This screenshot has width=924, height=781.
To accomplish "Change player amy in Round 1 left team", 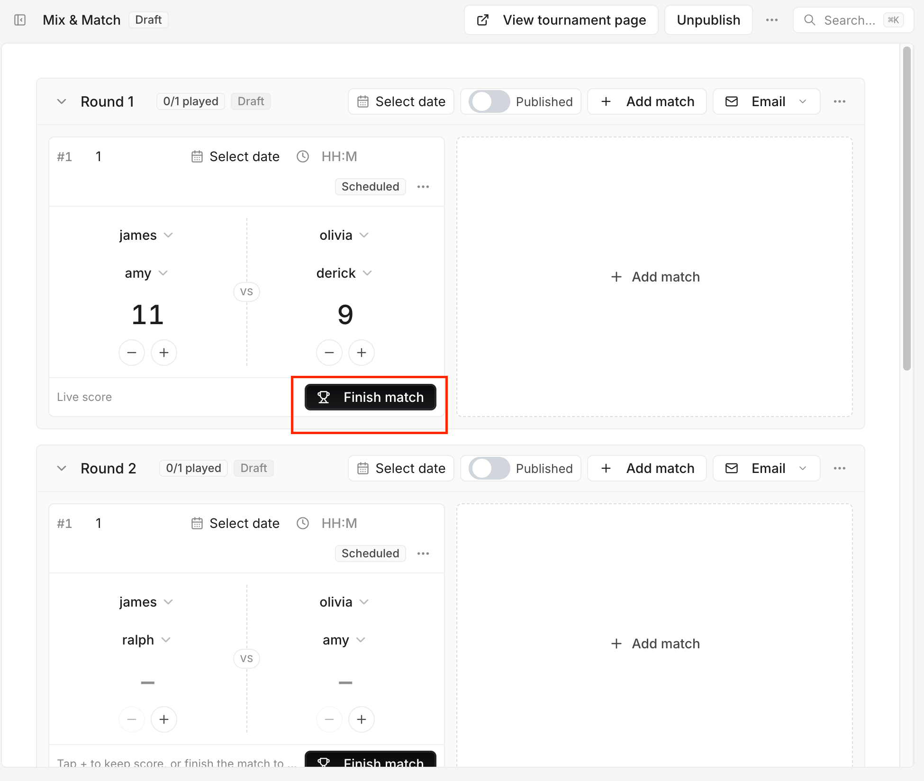I will pyautogui.click(x=146, y=273).
